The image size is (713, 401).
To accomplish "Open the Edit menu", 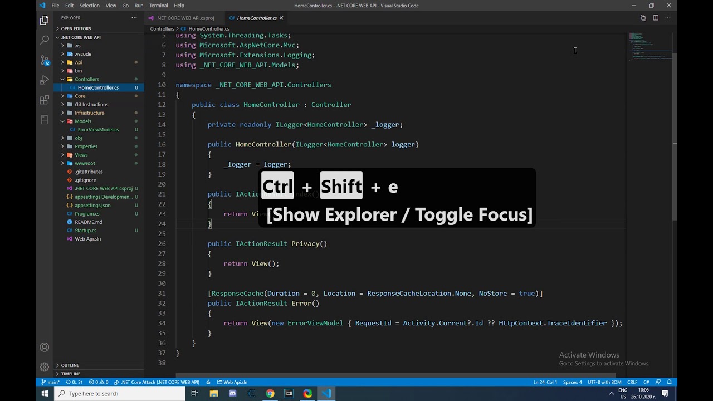I will click(x=69, y=6).
